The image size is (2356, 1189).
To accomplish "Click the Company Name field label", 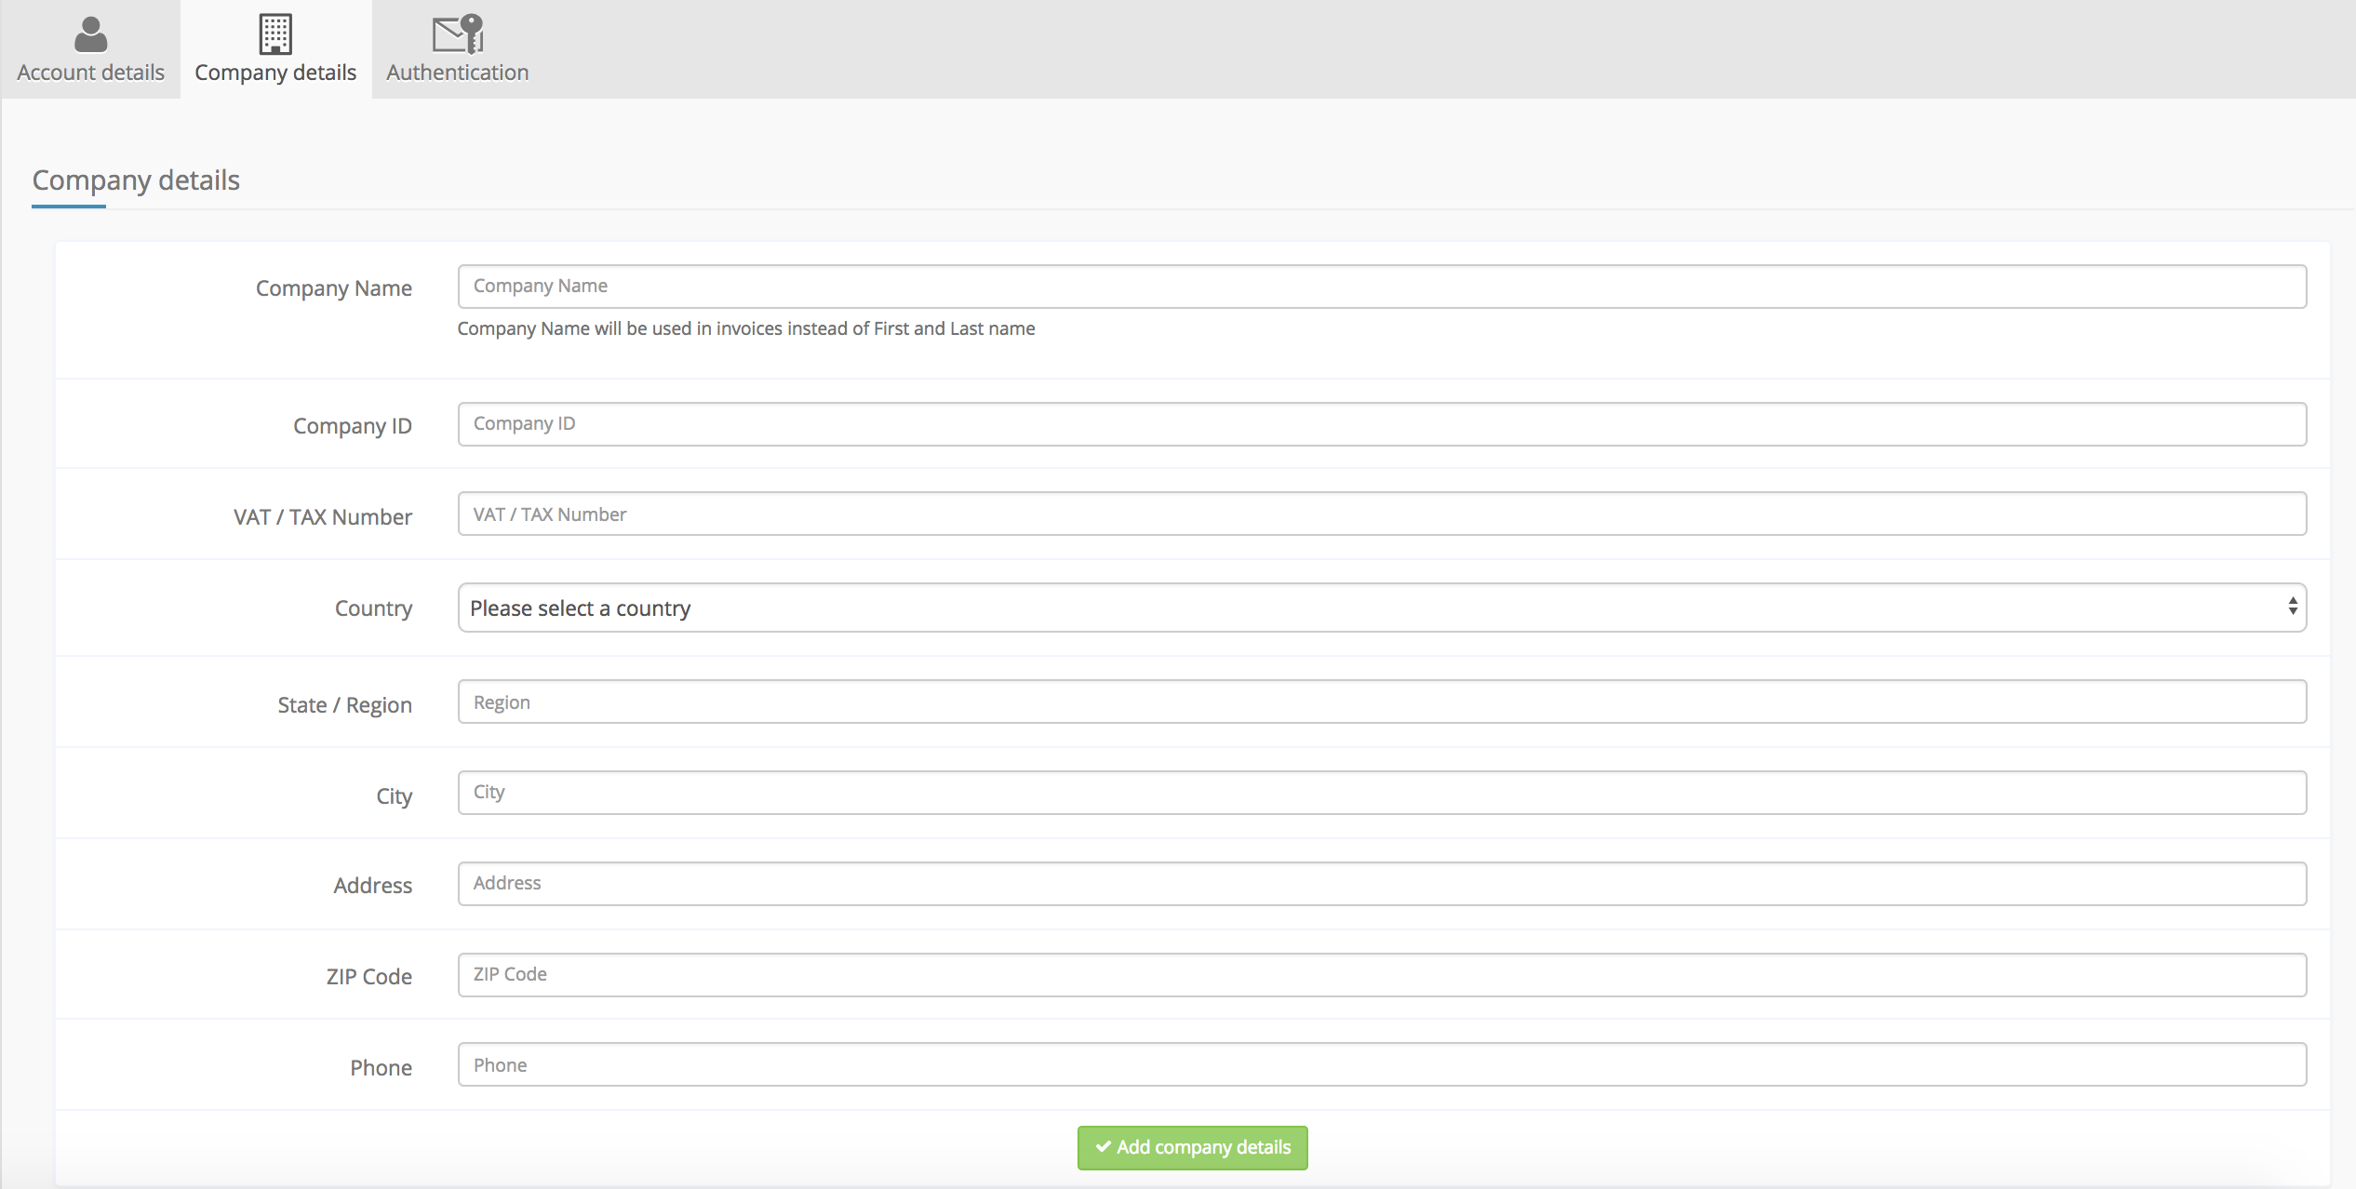I will (334, 288).
